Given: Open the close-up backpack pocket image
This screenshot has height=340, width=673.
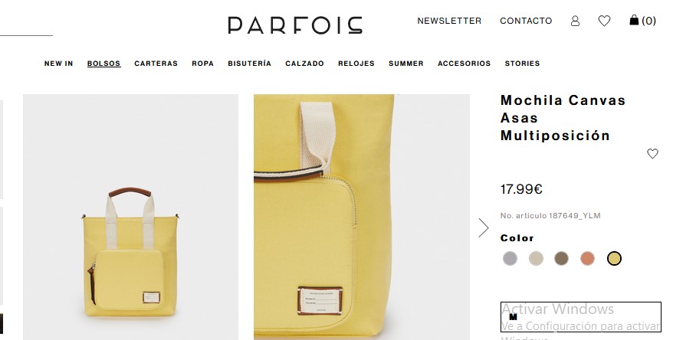Looking at the screenshot, I should (361, 217).
